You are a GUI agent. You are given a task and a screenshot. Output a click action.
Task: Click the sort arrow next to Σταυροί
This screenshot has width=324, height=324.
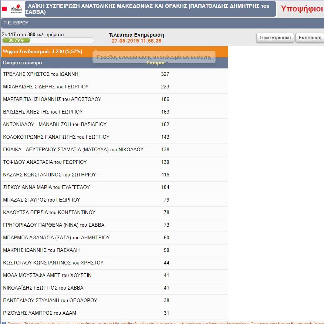pyautogui.click(x=167, y=63)
